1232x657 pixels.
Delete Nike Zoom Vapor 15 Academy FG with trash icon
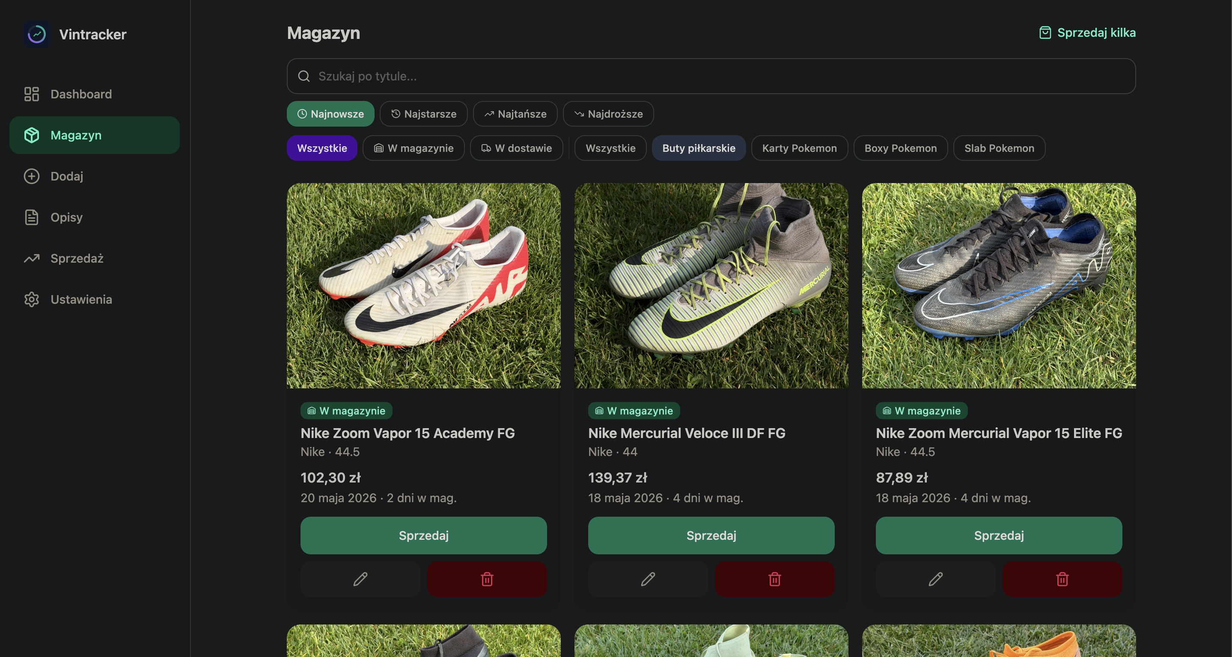coord(487,579)
